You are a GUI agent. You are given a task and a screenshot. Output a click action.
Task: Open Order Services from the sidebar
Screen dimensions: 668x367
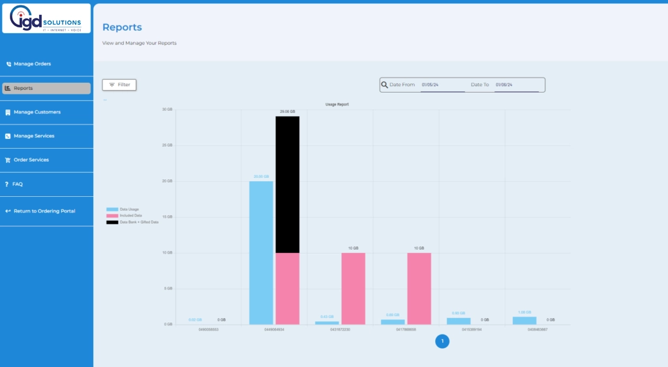pos(31,160)
